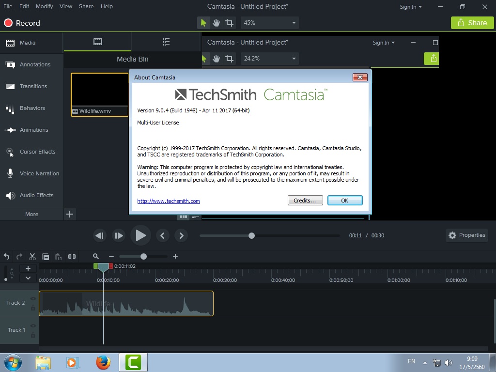This screenshot has height=372, width=496.
Task: Open the Voice Narration panel
Action: pos(31,174)
